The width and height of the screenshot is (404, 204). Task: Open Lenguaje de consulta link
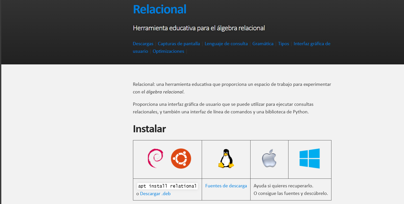[226, 44]
